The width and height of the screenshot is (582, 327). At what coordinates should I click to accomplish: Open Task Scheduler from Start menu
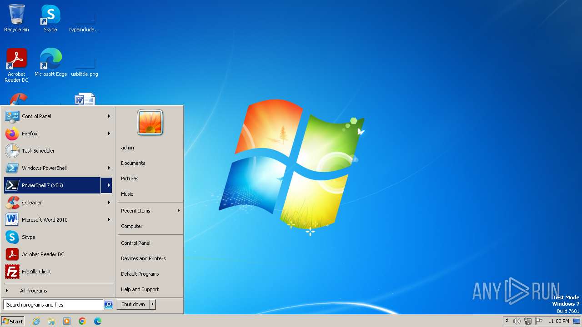pyautogui.click(x=58, y=151)
